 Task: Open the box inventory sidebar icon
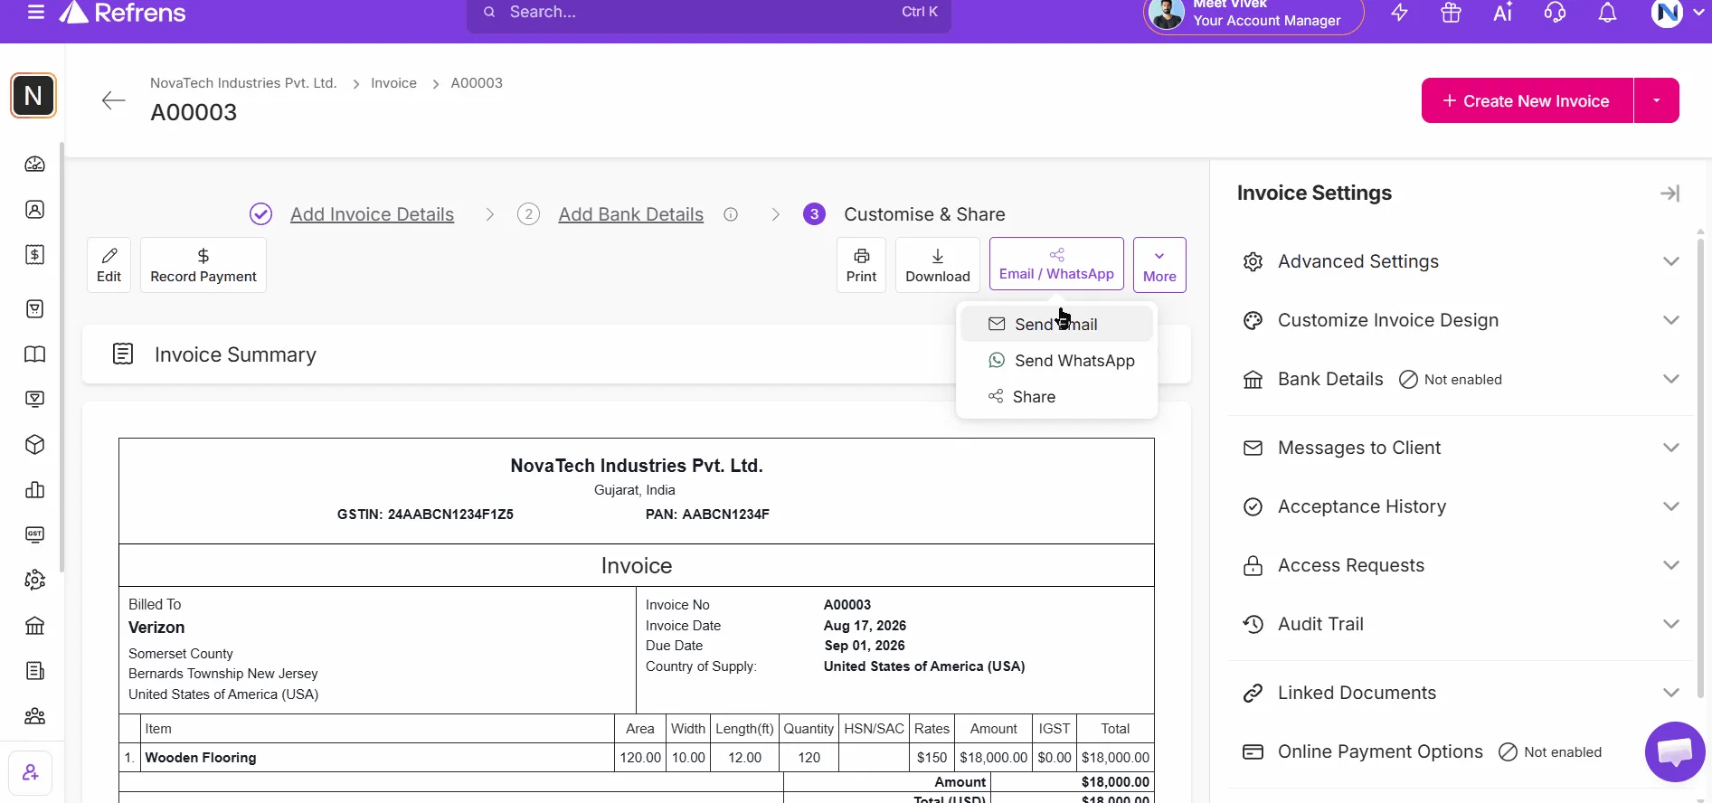[x=34, y=445]
